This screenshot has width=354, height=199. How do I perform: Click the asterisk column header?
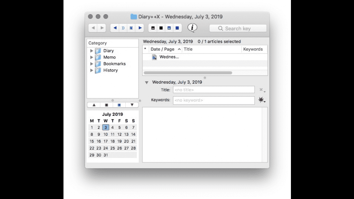pos(145,49)
